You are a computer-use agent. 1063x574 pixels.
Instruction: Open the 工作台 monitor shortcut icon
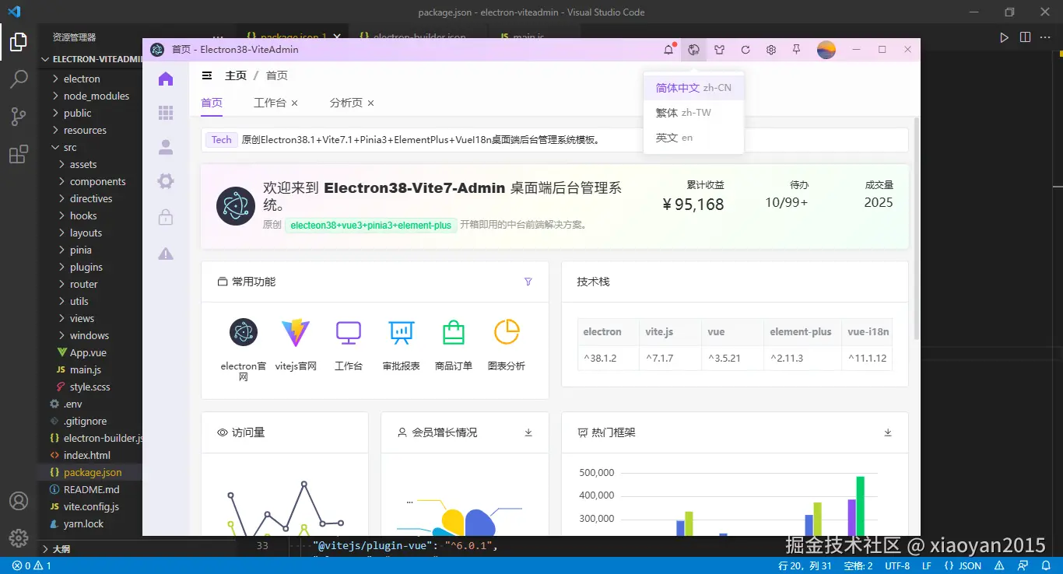pyautogui.click(x=349, y=333)
